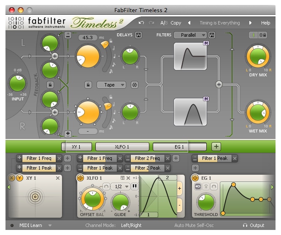Click the XY 1 Y axis button
This screenshot has height=235, width=281.
tap(20, 178)
